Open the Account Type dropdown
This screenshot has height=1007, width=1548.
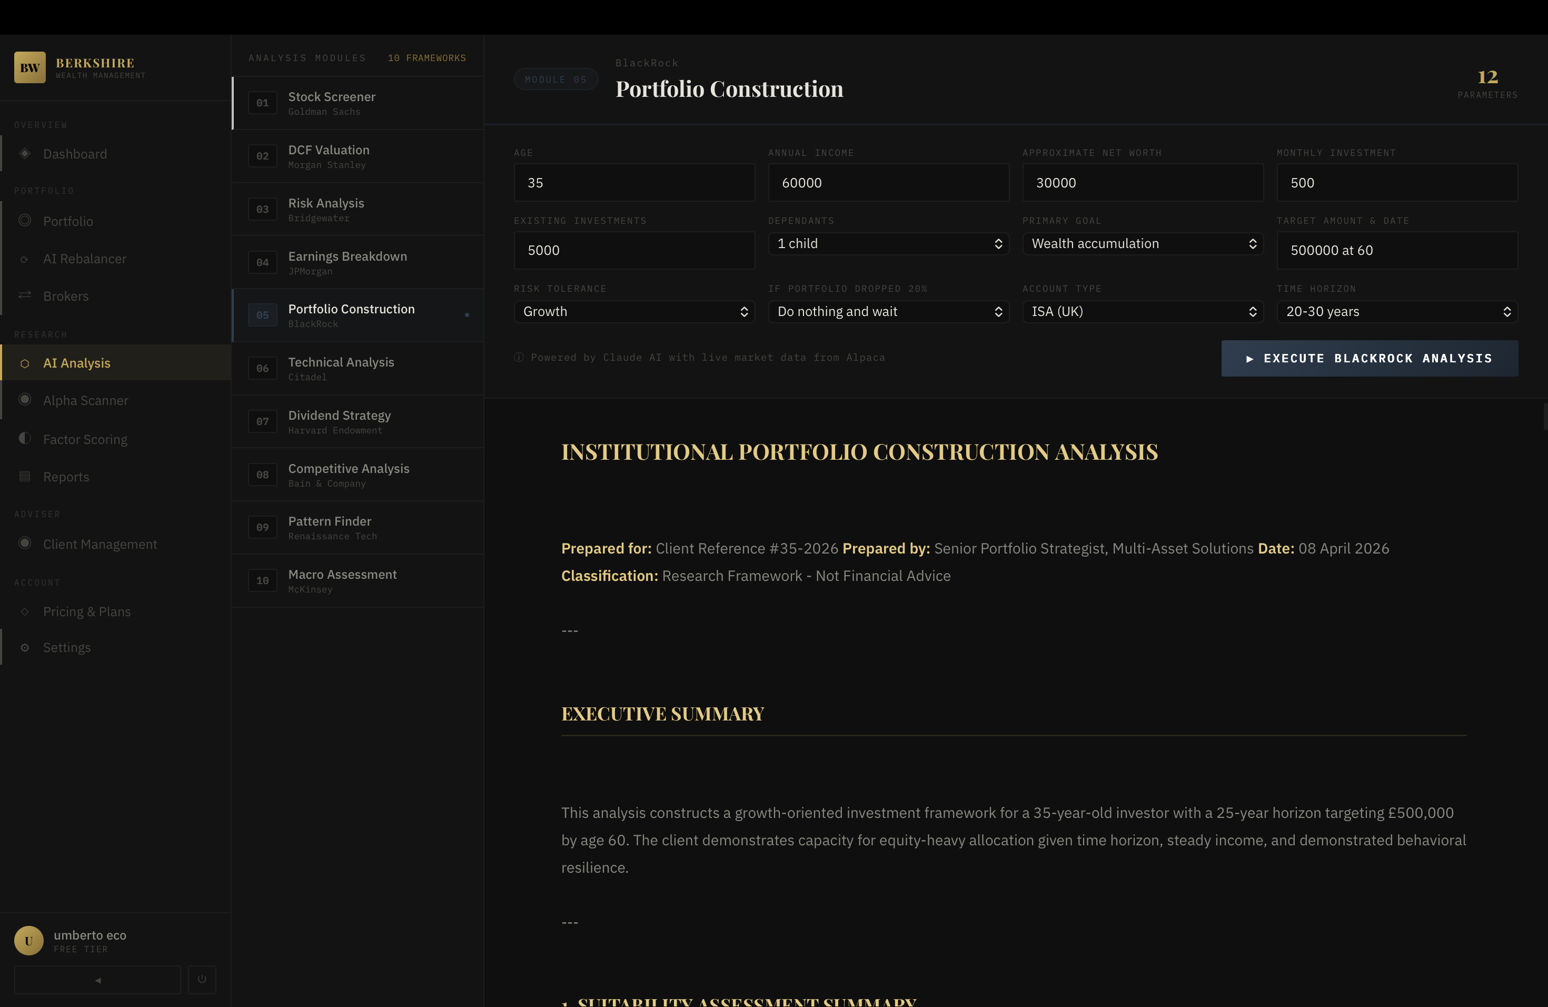1143,312
